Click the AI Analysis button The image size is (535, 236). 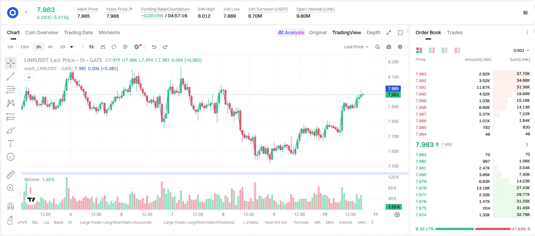pos(291,32)
